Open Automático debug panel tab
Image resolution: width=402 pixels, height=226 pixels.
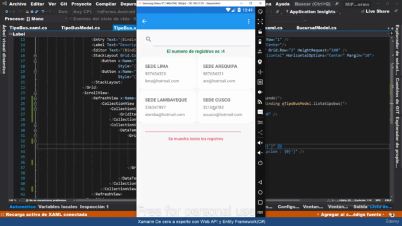(x=23, y=207)
